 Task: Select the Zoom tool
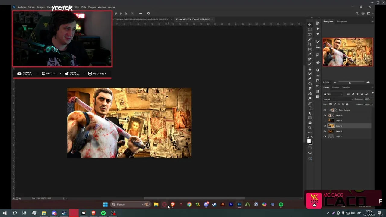tap(310, 128)
